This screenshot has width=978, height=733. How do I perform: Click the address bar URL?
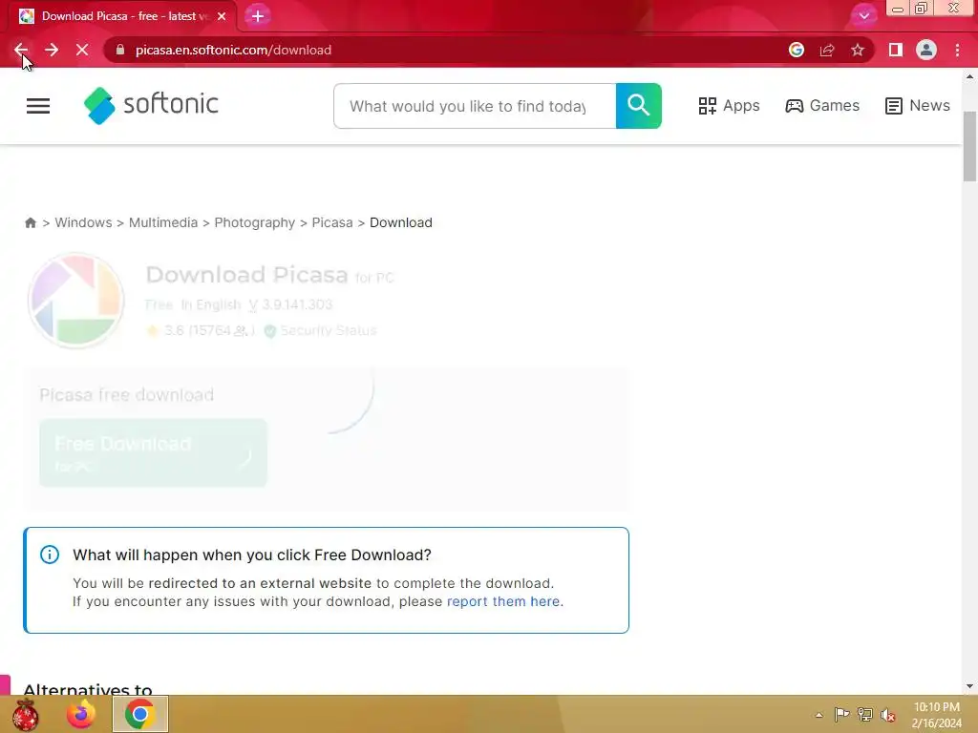pyautogui.click(x=233, y=50)
